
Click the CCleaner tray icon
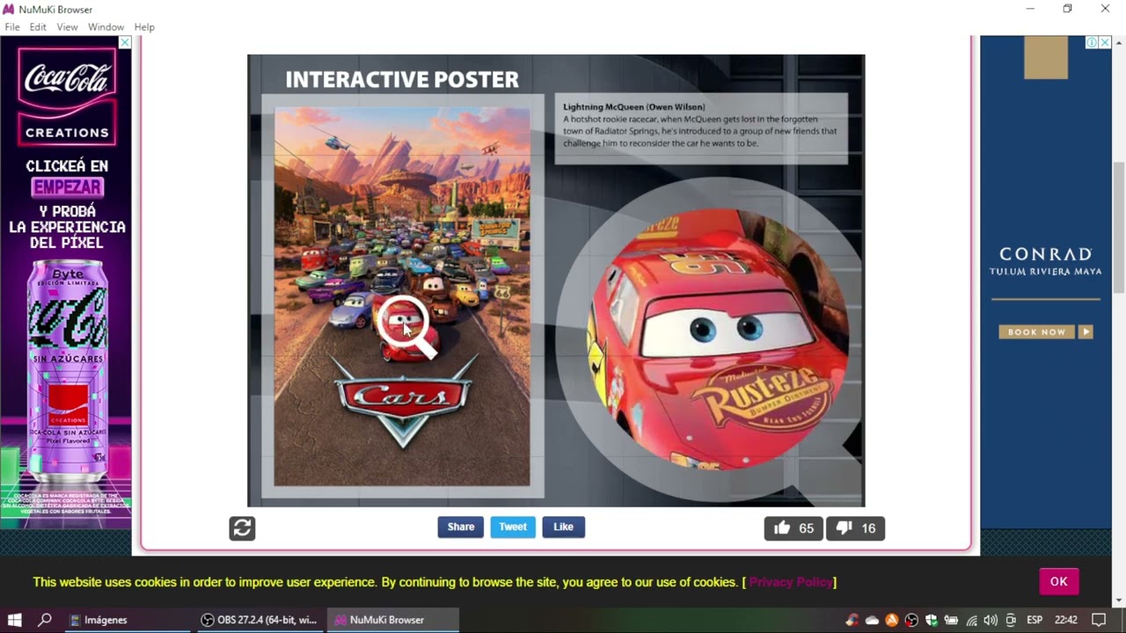(x=852, y=620)
